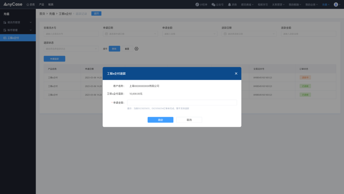The height and width of the screenshot is (194, 344).
Task: Focus the 交易流水号 search input
Action: coord(71,34)
